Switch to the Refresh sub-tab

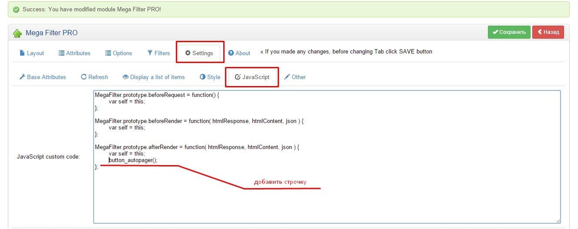tap(94, 77)
